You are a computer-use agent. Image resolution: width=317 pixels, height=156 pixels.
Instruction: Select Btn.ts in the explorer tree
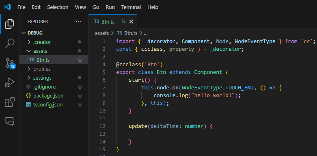(54, 60)
